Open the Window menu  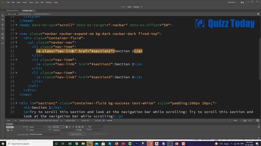49,2
